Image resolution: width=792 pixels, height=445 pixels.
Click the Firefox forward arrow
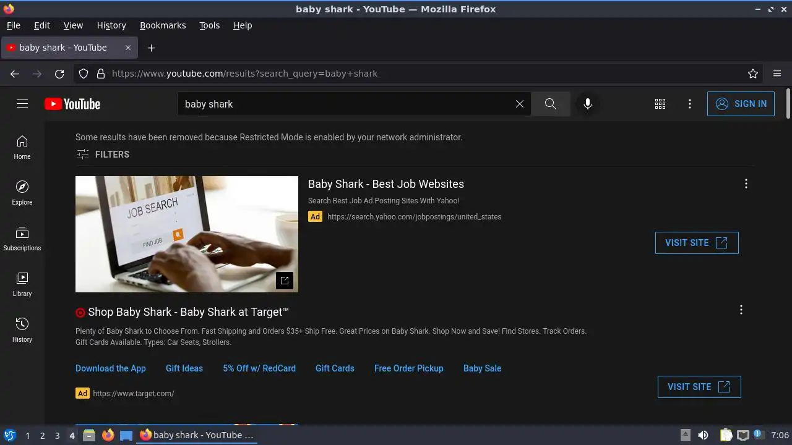(37, 74)
